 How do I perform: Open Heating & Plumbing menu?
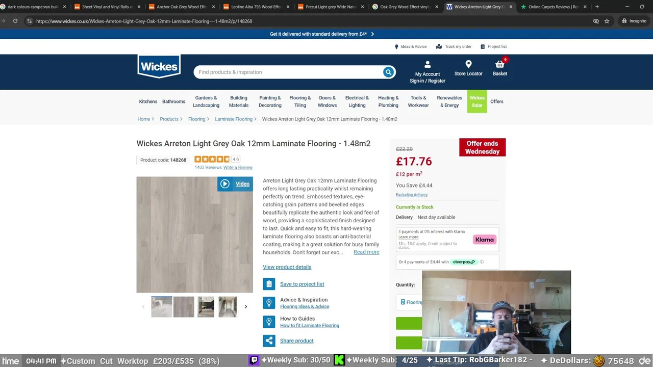pyautogui.click(x=388, y=101)
